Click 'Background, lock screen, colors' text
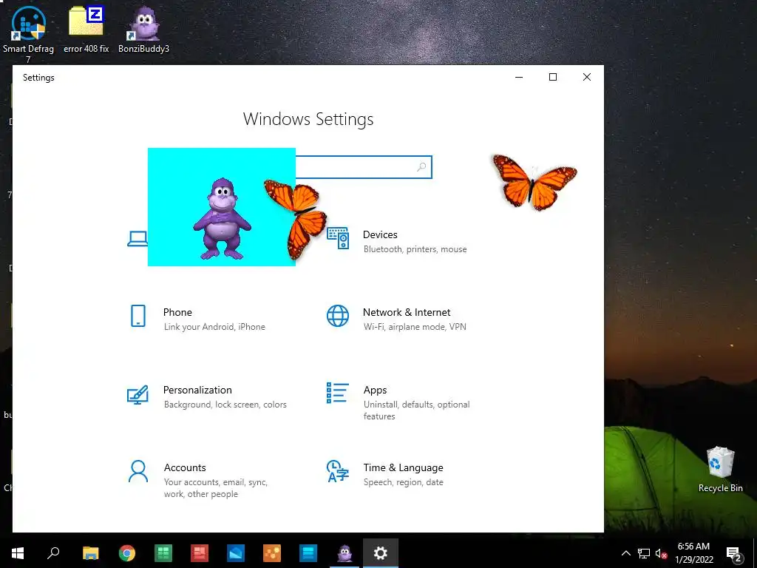 (x=225, y=405)
